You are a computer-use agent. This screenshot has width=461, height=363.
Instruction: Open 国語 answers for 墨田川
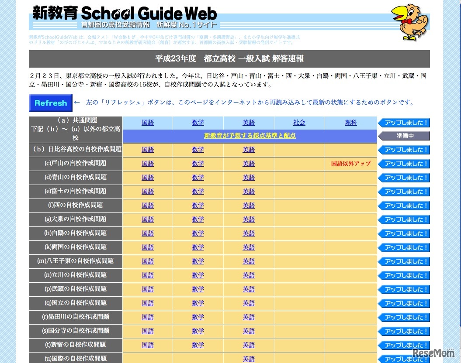tap(147, 317)
